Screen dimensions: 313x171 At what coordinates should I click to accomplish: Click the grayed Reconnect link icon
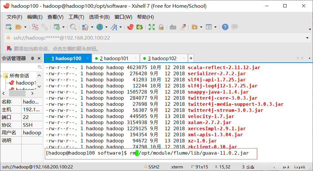coord(44,27)
